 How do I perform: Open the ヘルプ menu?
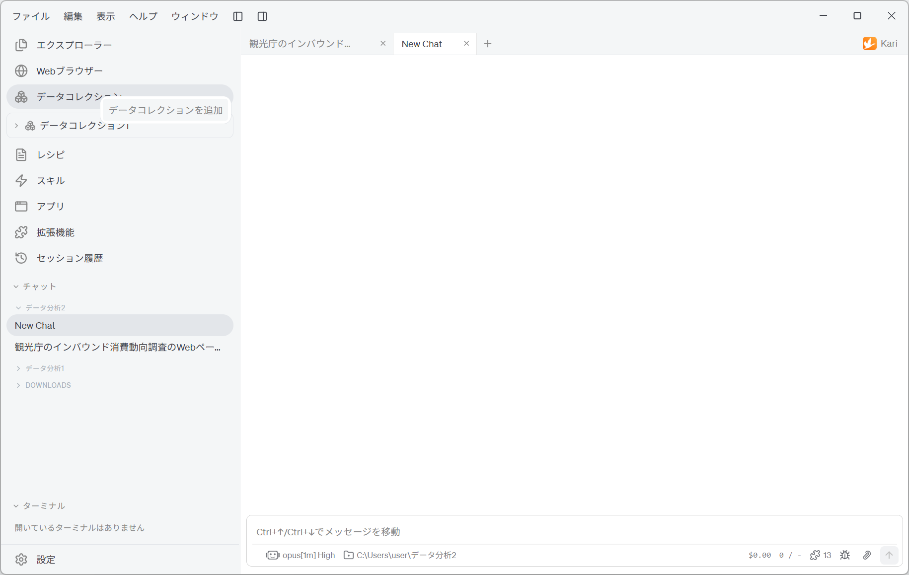pyautogui.click(x=143, y=16)
